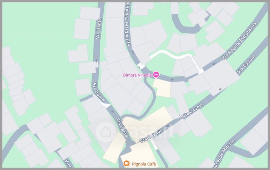Click the orange Pignola Cafè coffee cup icon
Viewport: 270px width, 170px height.
tap(126, 163)
